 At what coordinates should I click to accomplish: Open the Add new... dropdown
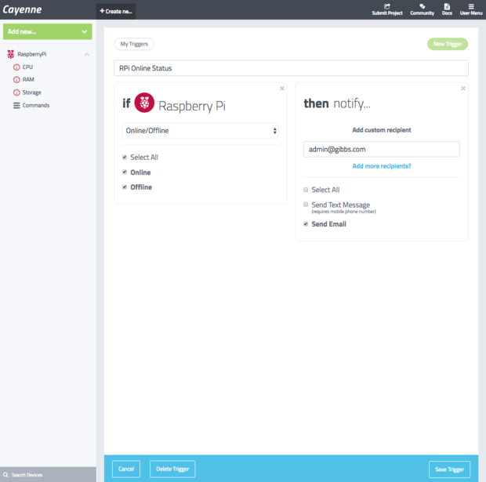(47, 31)
